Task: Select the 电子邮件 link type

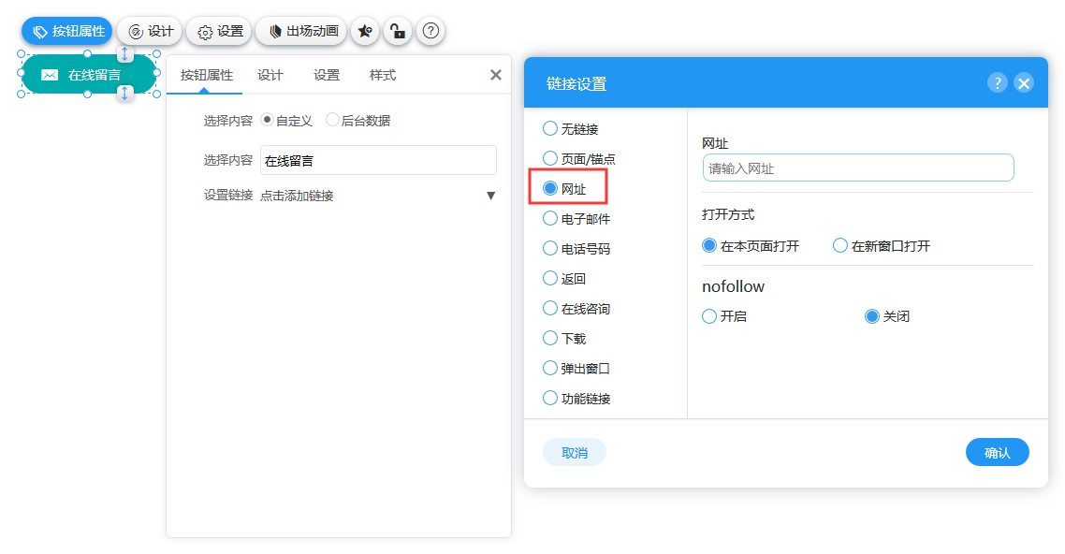Action: pyautogui.click(x=576, y=219)
